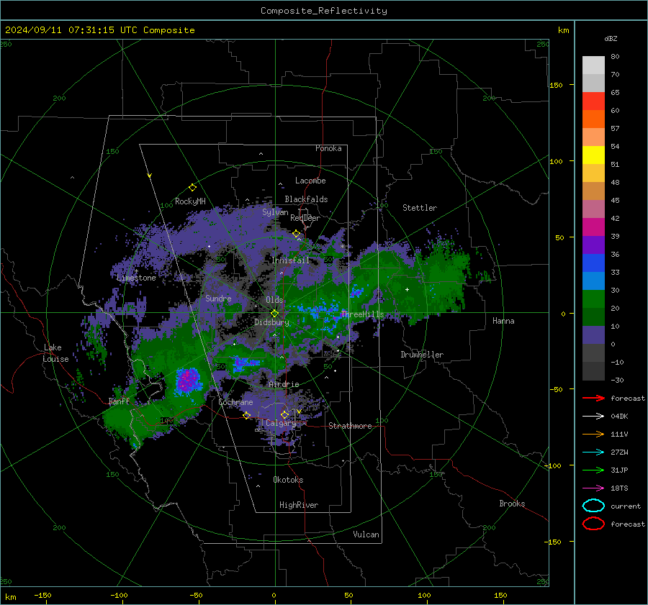Screen dimensions: 648x605
Task: Click the Drumheller town label
Action: point(422,355)
